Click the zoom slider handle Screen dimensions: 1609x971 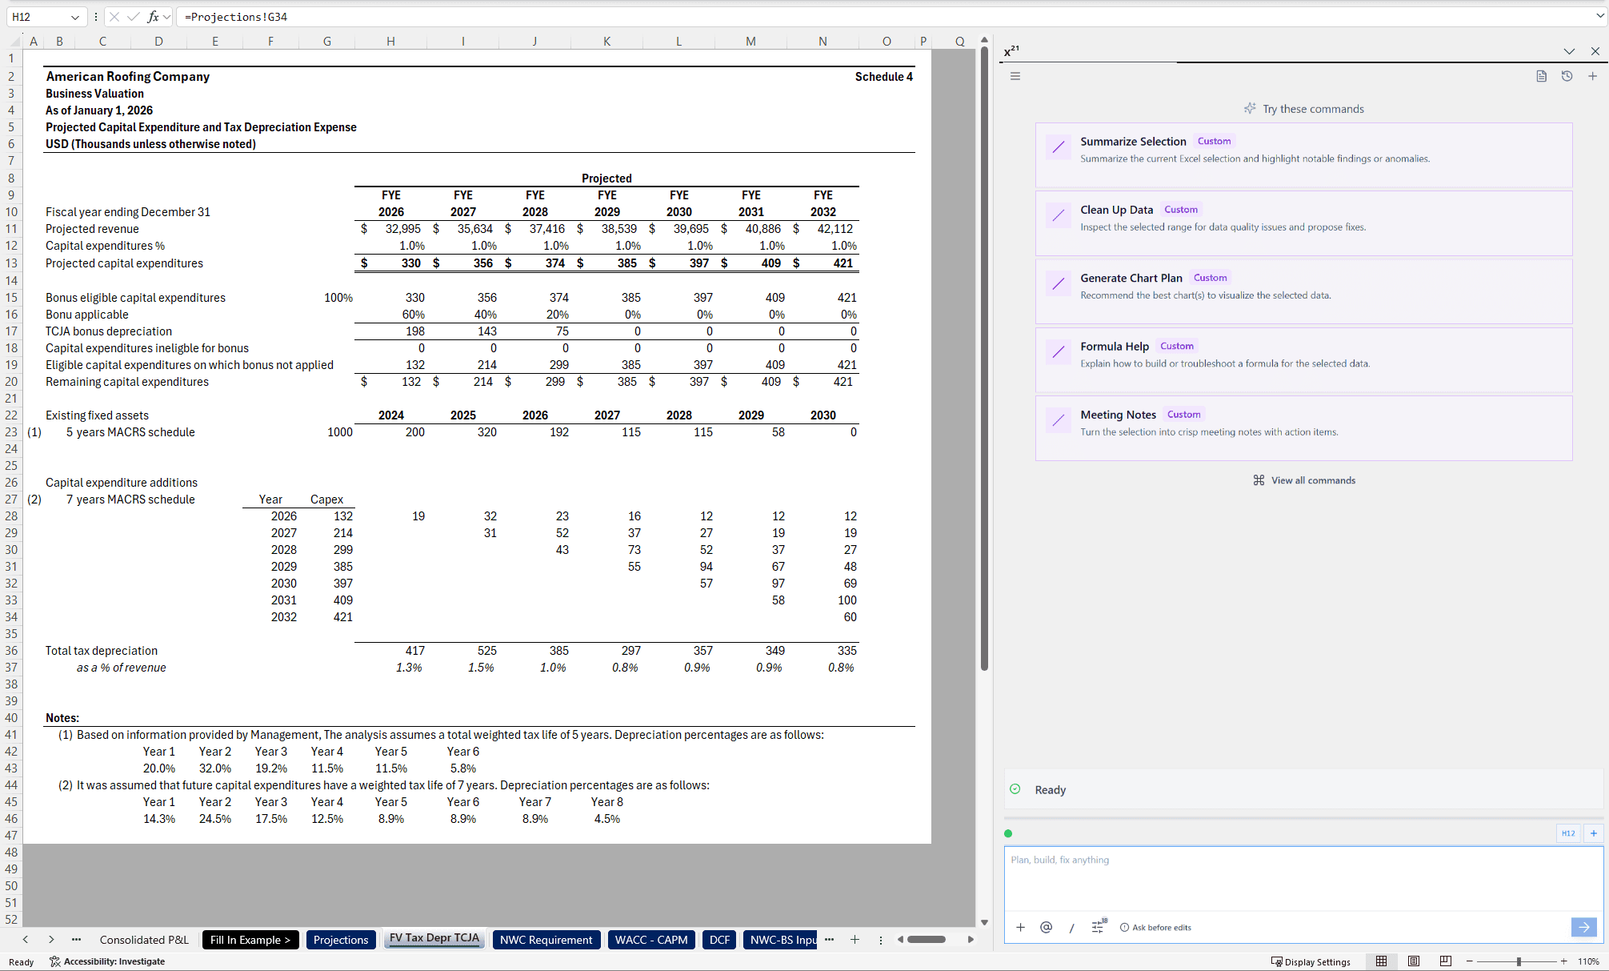tap(1518, 961)
